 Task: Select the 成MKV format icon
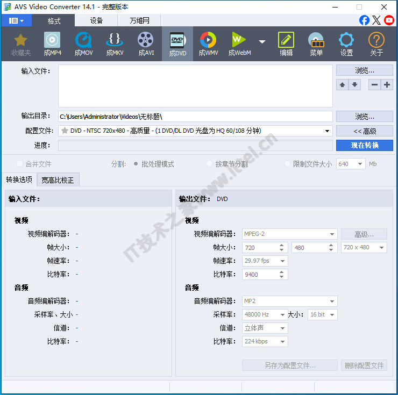115,44
